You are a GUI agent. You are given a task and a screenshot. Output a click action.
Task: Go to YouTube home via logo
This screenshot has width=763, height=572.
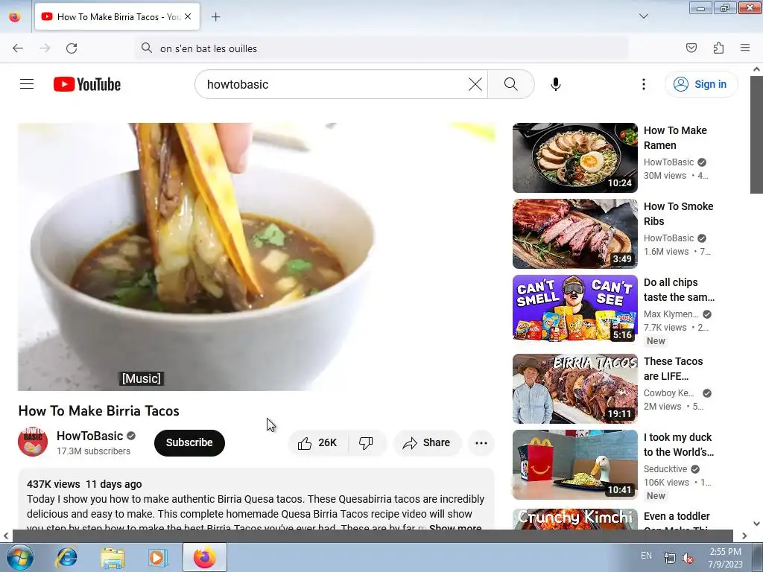pos(87,84)
